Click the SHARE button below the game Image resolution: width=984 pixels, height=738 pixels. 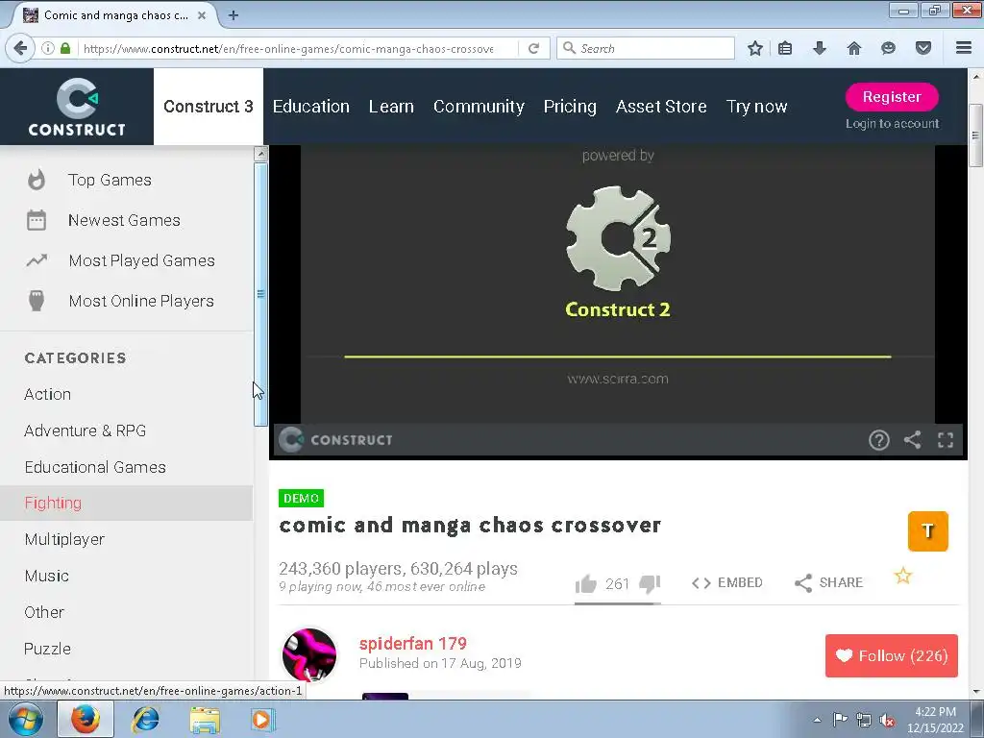[x=828, y=583]
